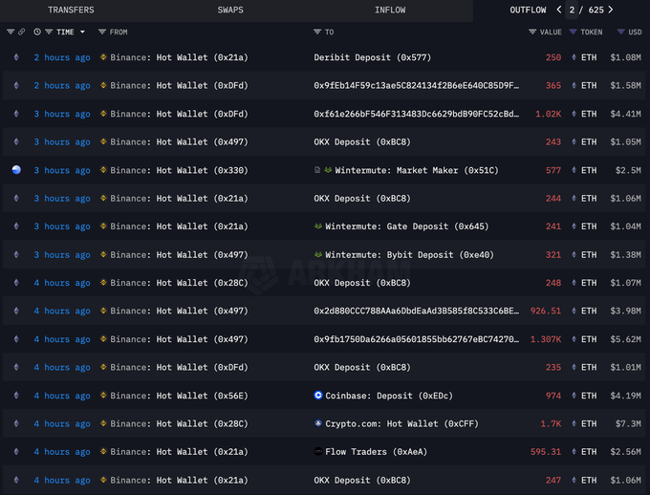Select the OUTFLOW tab
Screen dimensions: 650x495
click(528, 10)
